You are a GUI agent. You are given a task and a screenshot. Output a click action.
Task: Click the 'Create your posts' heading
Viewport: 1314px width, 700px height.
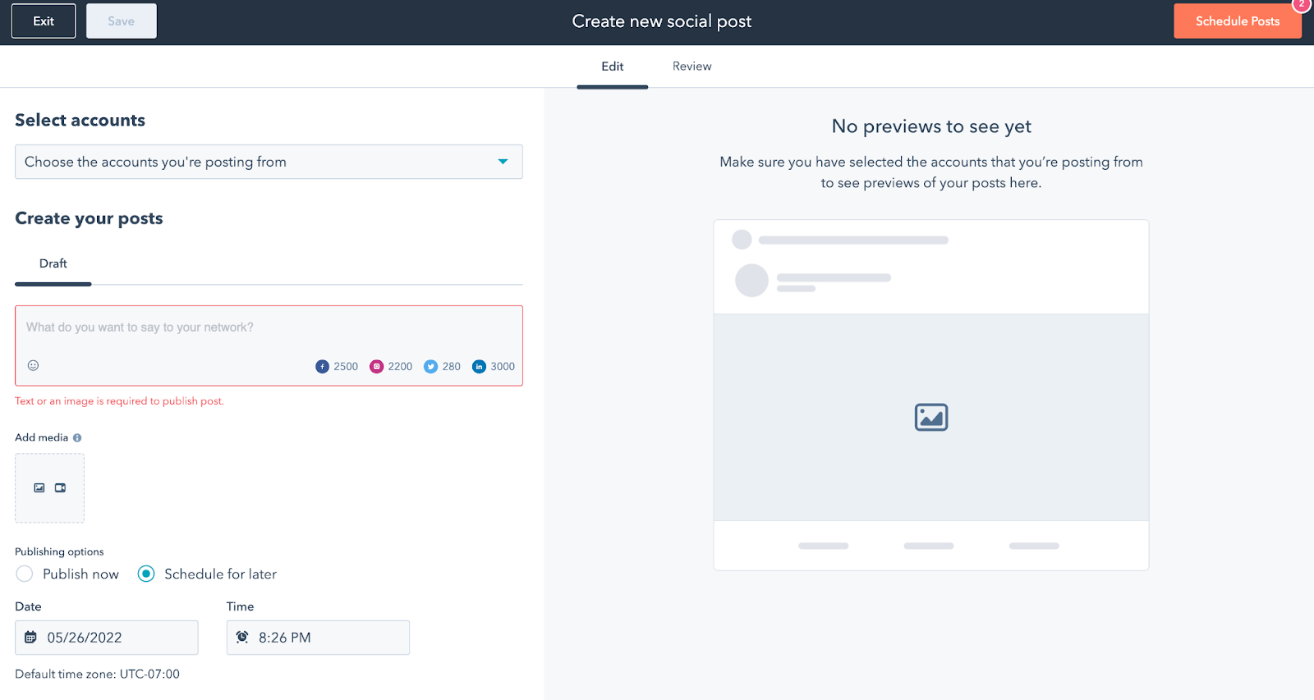89,218
